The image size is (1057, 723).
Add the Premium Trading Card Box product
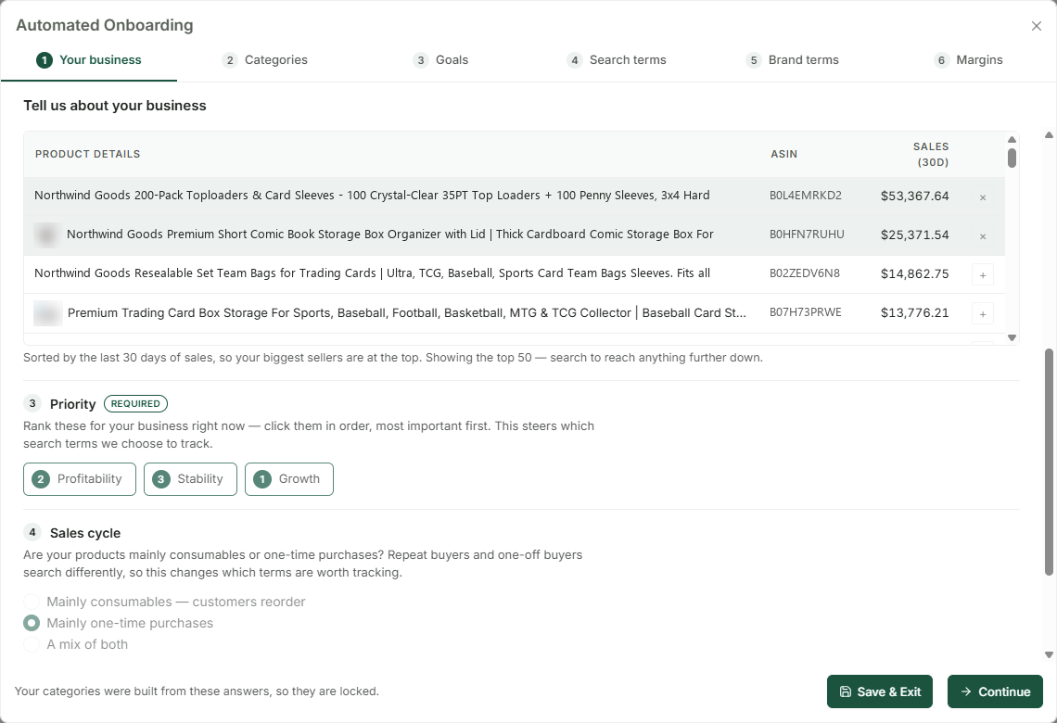coord(983,314)
